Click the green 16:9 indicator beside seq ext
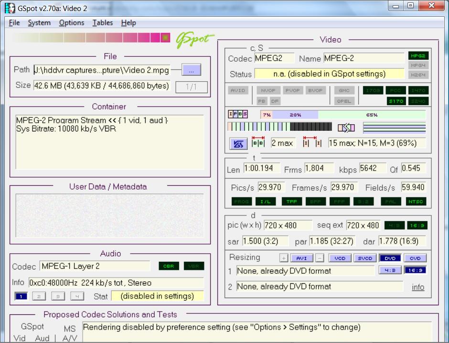The width and height of the screenshot is (449, 343). coord(417,225)
